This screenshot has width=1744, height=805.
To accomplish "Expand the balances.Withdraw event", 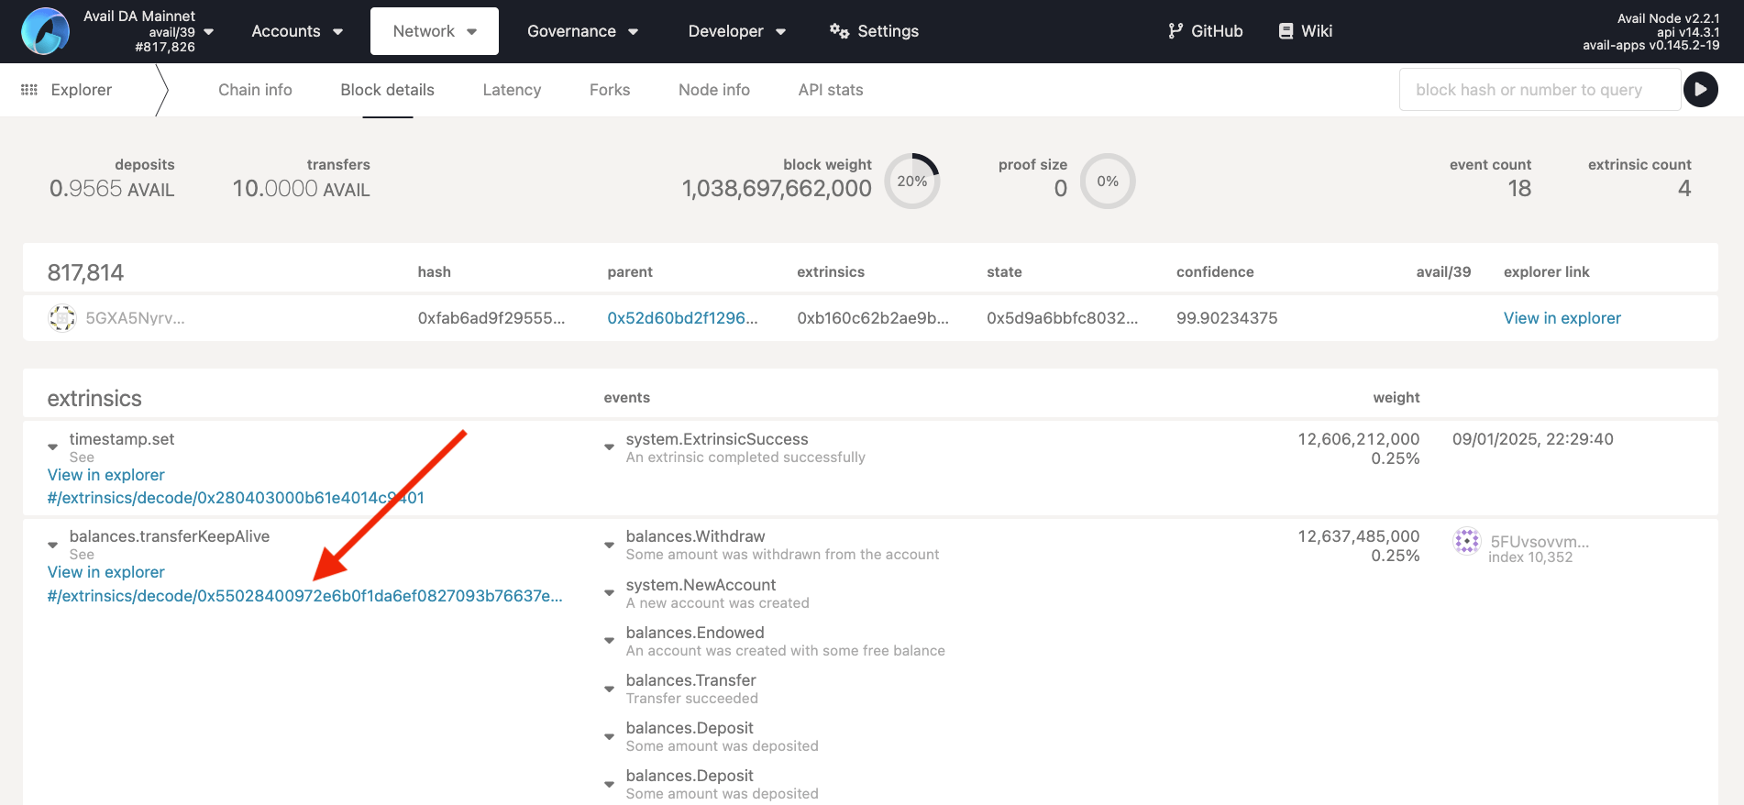I will pos(609,545).
